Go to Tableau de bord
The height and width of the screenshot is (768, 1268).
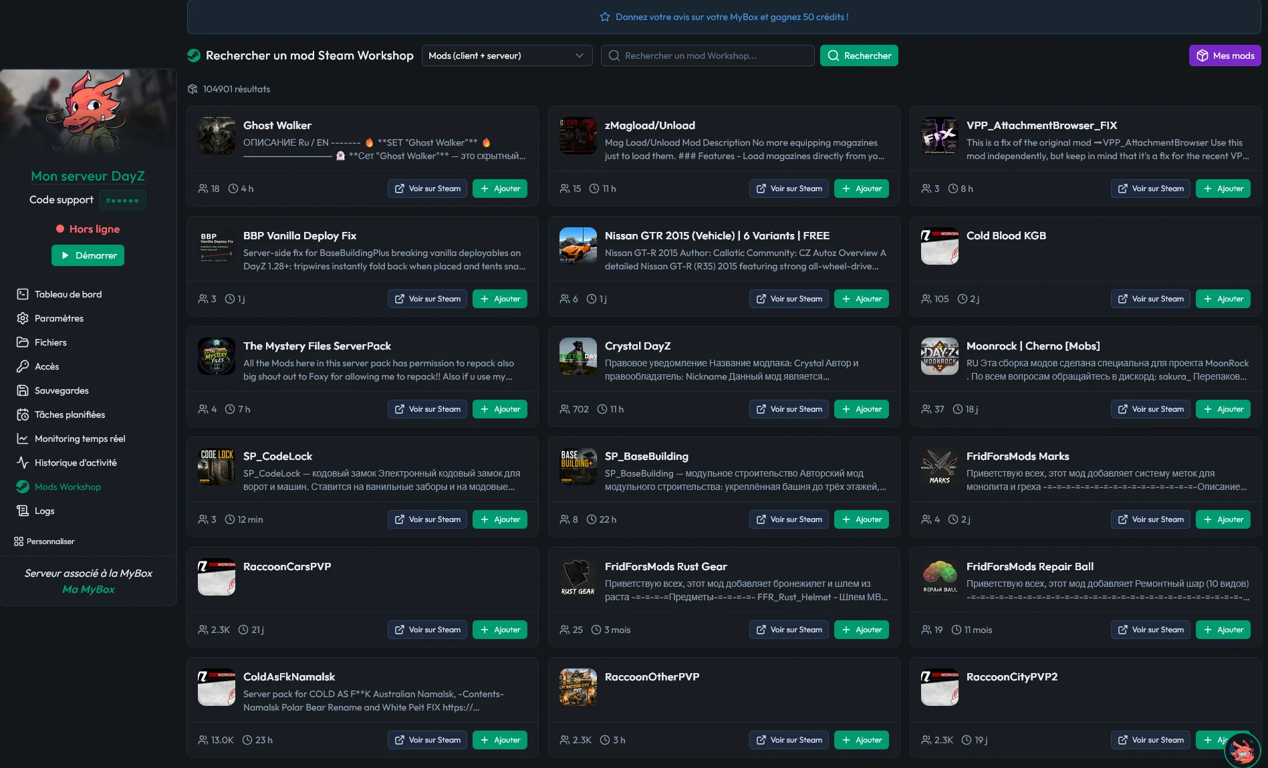(68, 294)
